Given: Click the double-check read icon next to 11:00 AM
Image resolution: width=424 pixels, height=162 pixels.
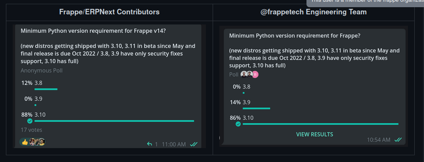Looking at the screenshot, I should (x=194, y=144).
